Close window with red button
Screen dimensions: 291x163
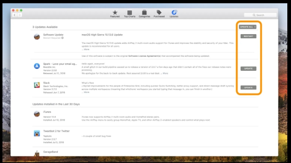tap(13, 10)
